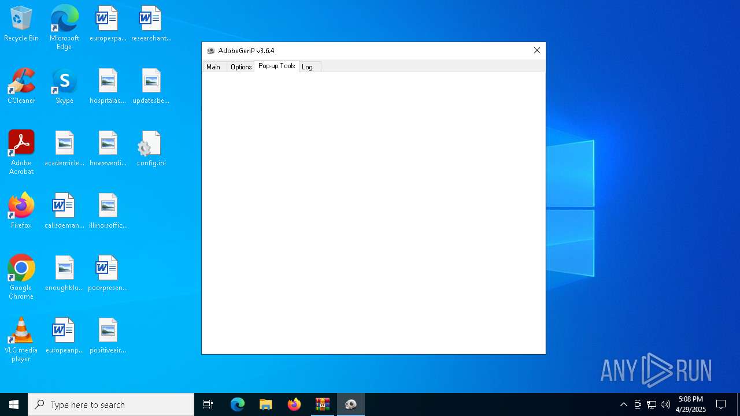The image size is (740, 416).
Task: Select the Firefox desktop shortcut
Action: [x=21, y=211]
